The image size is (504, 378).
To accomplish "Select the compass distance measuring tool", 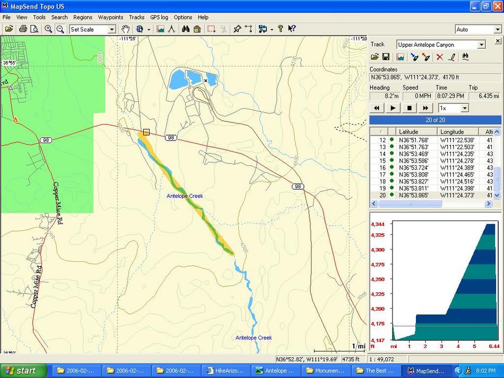I will coord(172,29).
